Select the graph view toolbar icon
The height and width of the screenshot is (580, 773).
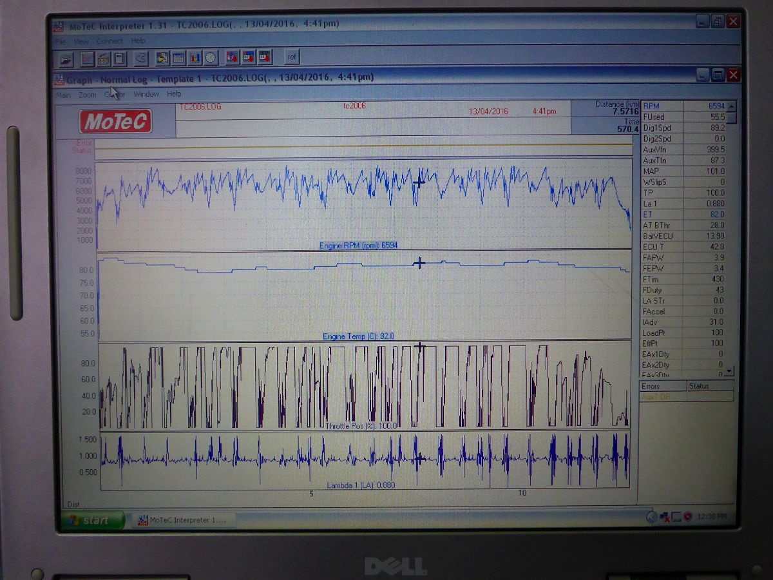[87, 58]
